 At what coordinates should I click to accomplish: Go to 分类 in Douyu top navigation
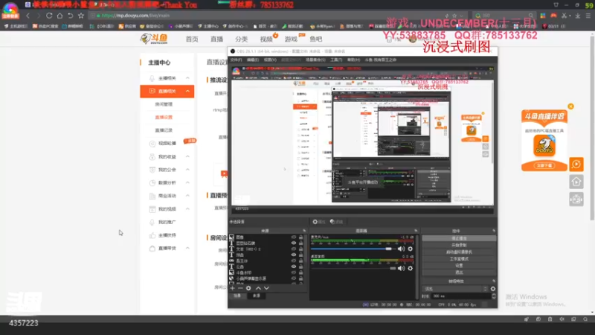[241, 39]
